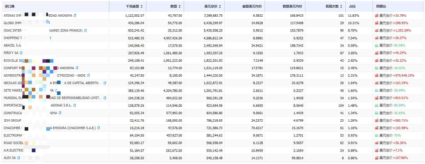This screenshot has height=164, width=425.
Task: Click total USD value 3,493,549.94
Action: (x=213, y=45)
